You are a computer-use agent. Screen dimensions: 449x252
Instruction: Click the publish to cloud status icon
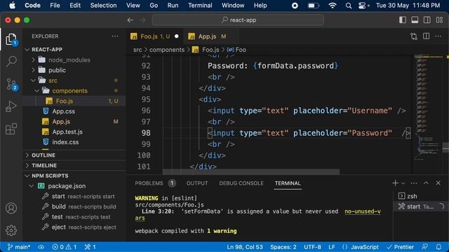(x=41, y=247)
